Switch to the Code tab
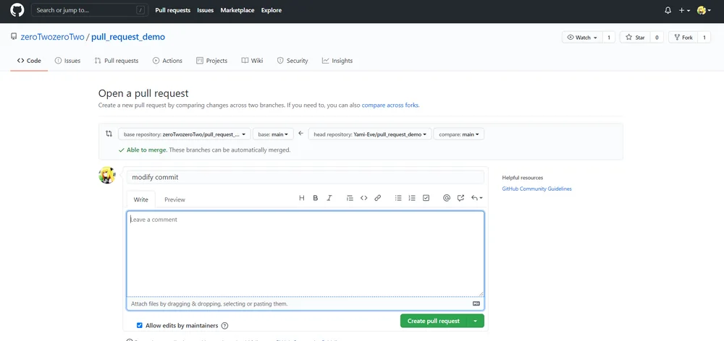The width and height of the screenshot is (724, 341). (x=29, y=61)
